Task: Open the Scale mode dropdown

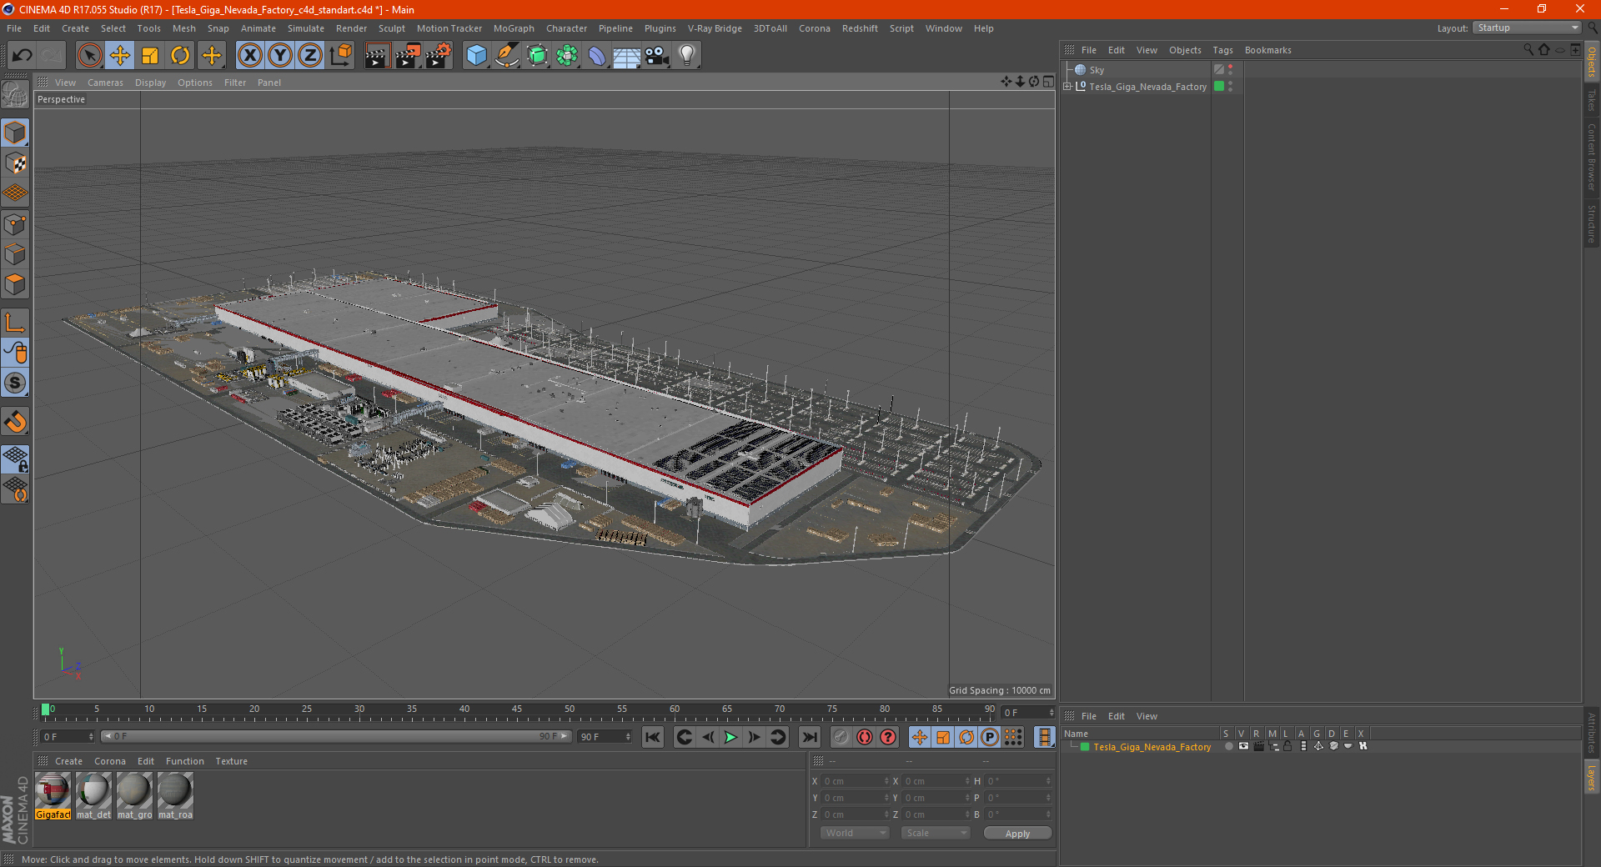Action: (936, 833)
